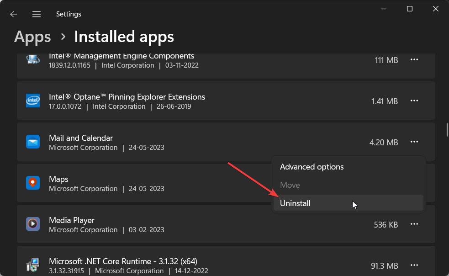Click the 91.3 MB size value
This screenshot has height=276, width=449.
tap(384, 265)
